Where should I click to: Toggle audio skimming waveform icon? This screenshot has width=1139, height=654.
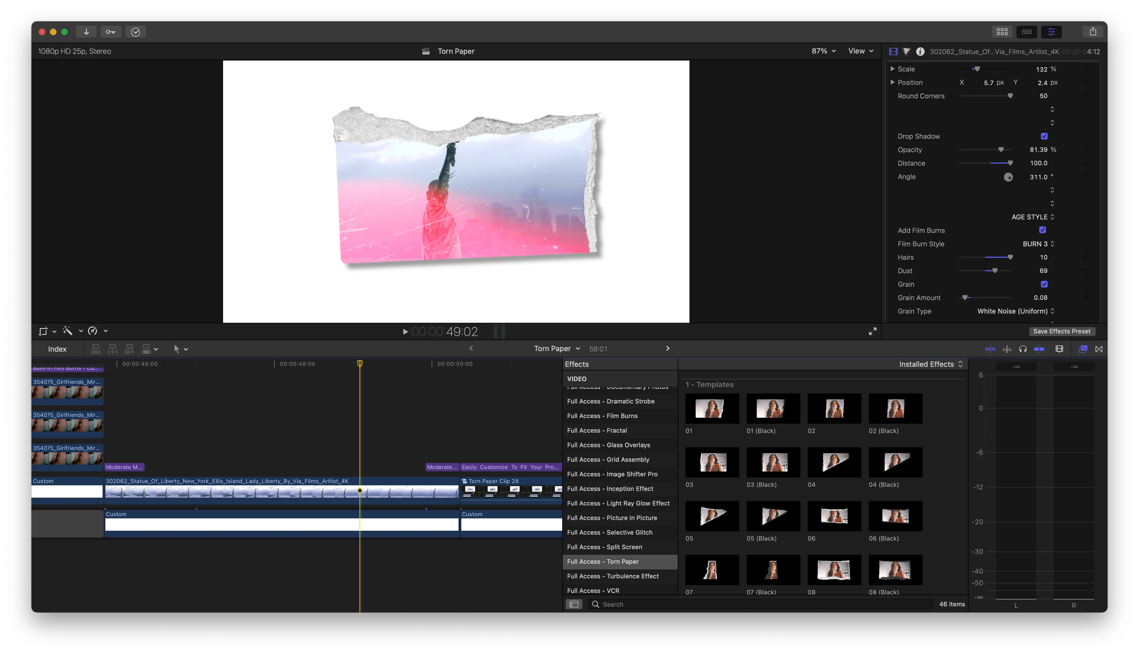[1006, 349]
